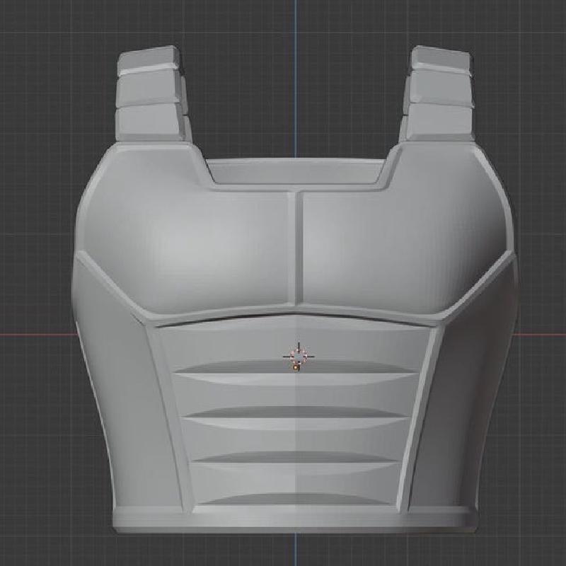Select the recessed collar panel at neckline
Viewport: 566px width, 566px height.
pos(297,175)
